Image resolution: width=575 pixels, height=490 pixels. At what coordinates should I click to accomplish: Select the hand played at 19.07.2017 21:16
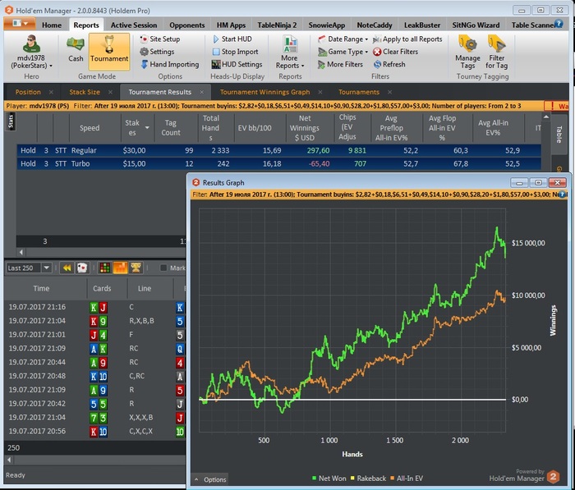coord(94,307)
